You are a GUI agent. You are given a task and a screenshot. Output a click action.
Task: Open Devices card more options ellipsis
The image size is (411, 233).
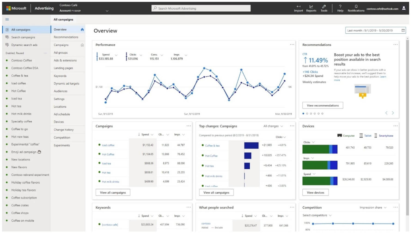tap(395, 126)
